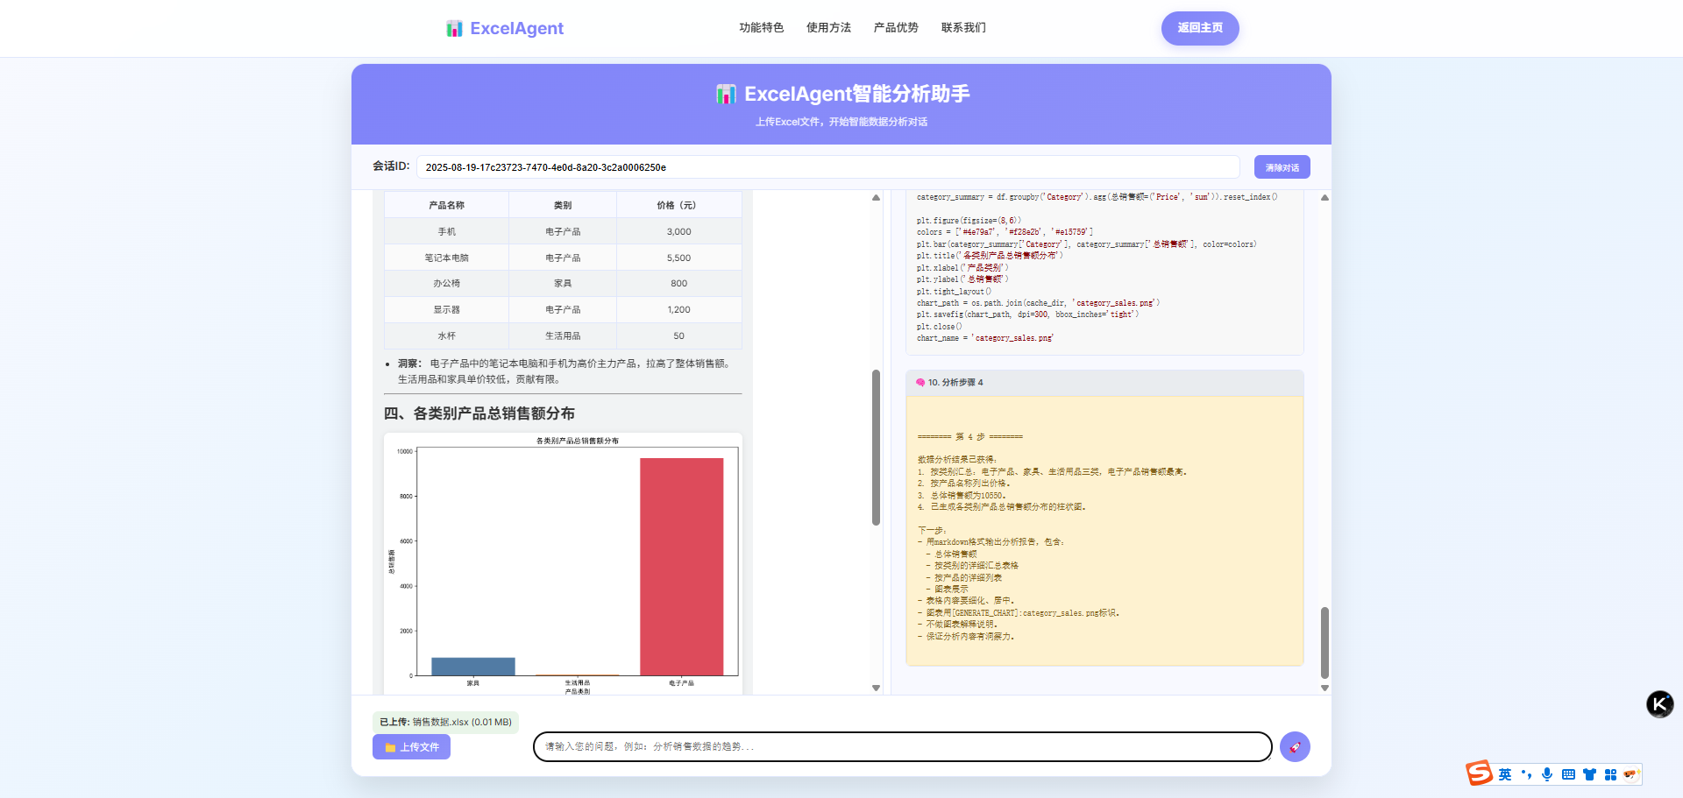Click the 返回主页 button

[x=1200, y=28]
